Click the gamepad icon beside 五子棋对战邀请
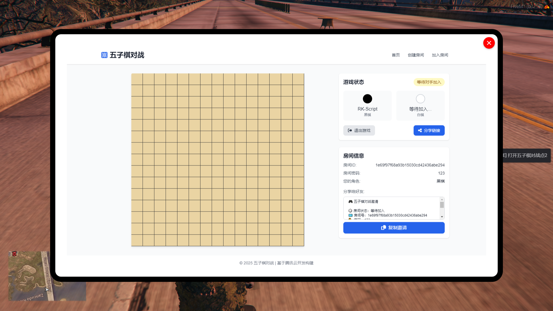Image resolution: width=553 pixels, height=311 pixels. [350, 202]
